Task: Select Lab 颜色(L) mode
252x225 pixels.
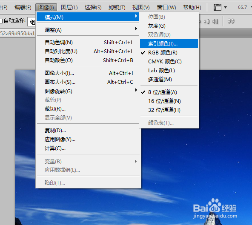Action: [169, 71]
